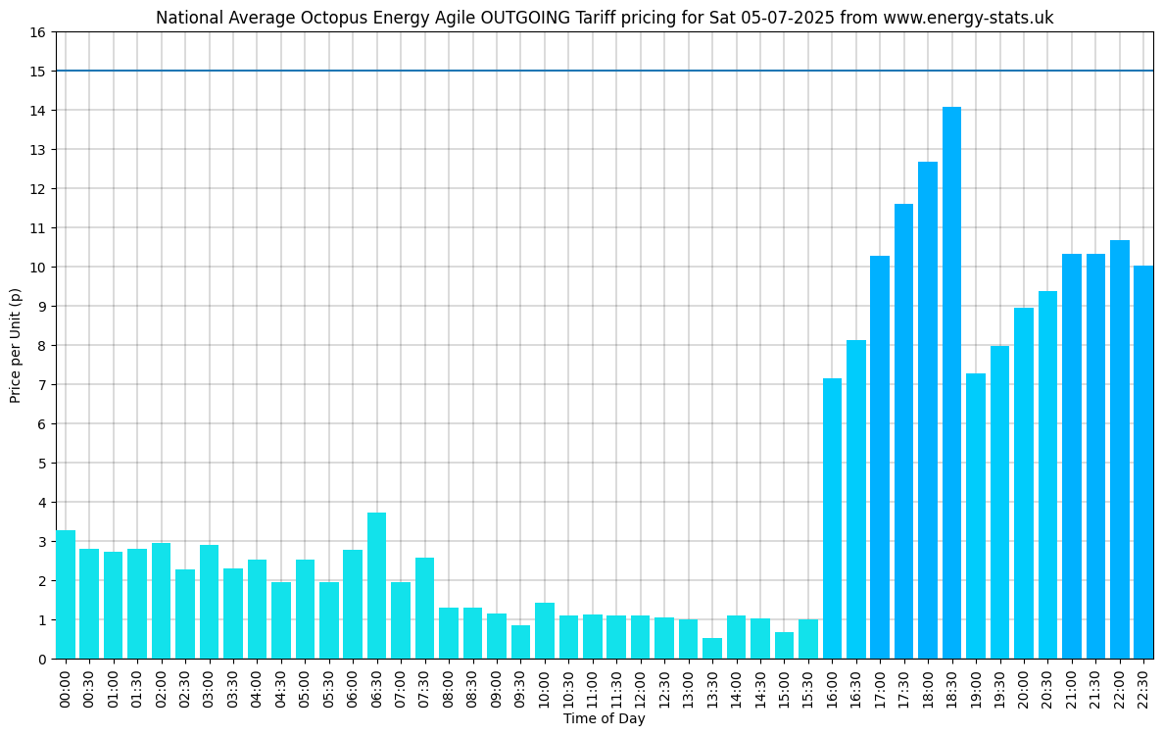
Task: Click the 'Price per Unit (p)' axis label
Action: tap(16, 346)
